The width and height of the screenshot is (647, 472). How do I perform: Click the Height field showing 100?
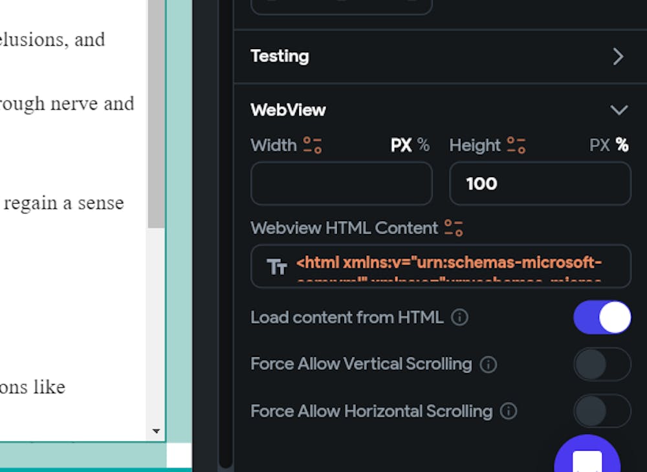coord(540,184)
